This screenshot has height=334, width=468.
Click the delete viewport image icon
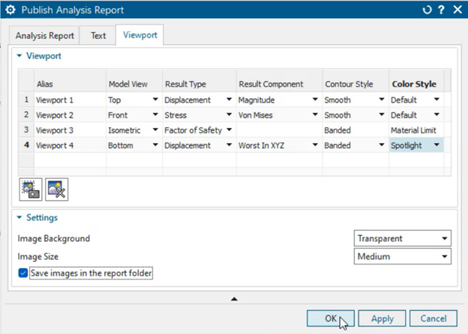pyautogui.click(x=57, y=189)
